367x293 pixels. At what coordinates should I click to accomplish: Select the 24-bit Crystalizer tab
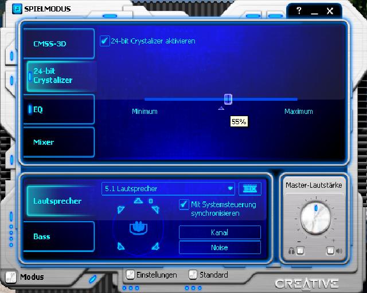pos(61,76)
